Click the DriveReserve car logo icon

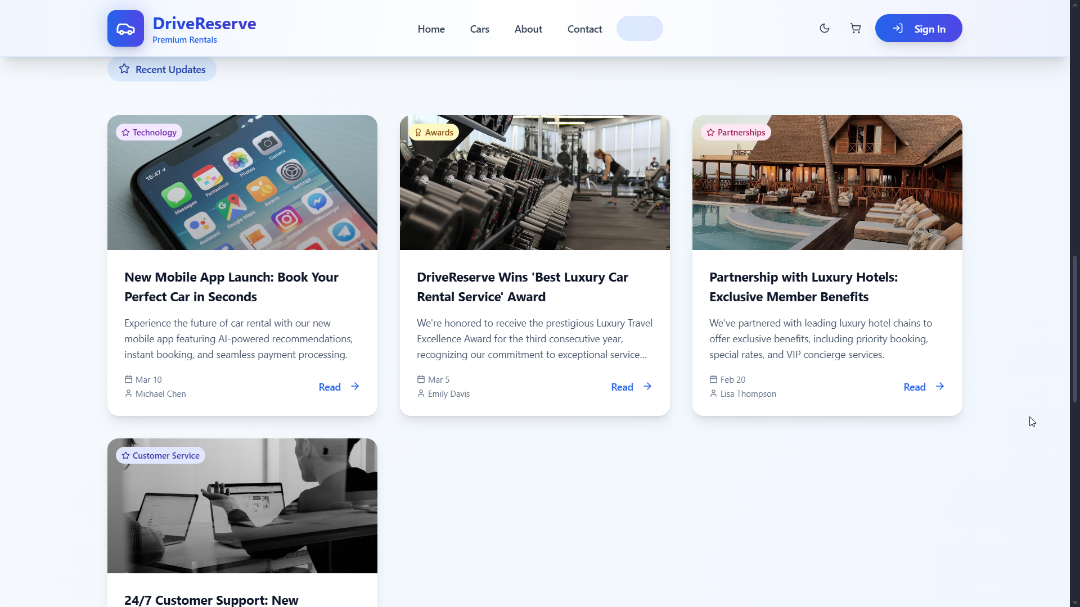[125, 28]
